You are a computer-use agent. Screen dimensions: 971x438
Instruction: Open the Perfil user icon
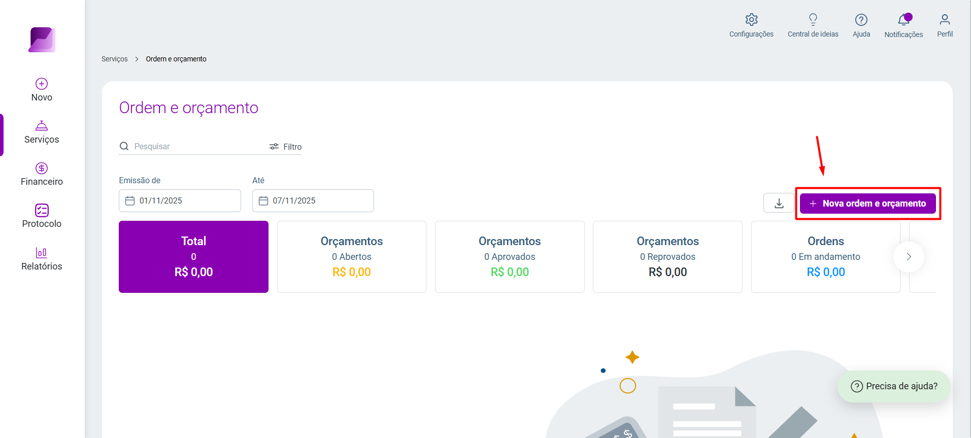click(945, 20)
